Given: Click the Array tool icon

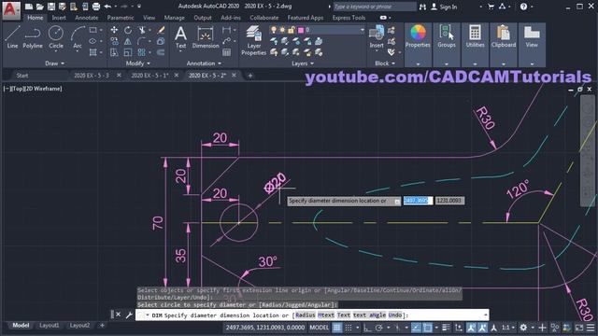Looking at the screenshot, I should coord(141,52).
